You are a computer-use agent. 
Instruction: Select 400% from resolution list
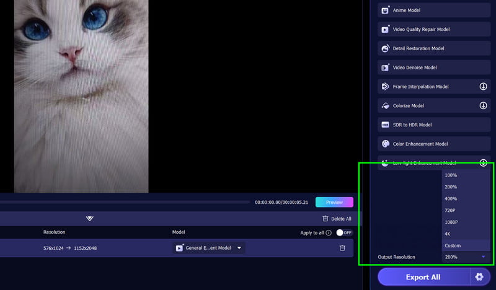click(451, 199)
